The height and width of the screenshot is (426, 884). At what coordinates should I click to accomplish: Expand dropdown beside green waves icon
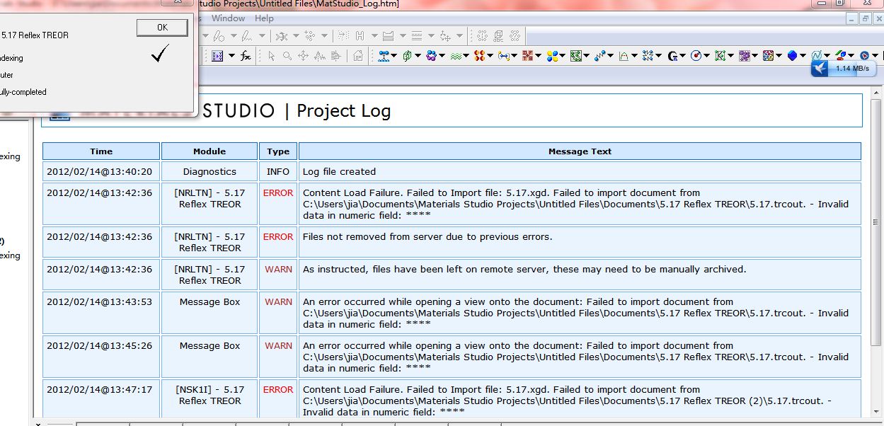coord(466,56)
